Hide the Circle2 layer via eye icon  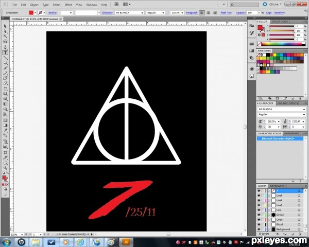259,215
